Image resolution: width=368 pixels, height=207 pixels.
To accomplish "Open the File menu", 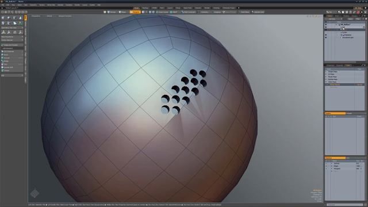I will (x=2, y=5).
